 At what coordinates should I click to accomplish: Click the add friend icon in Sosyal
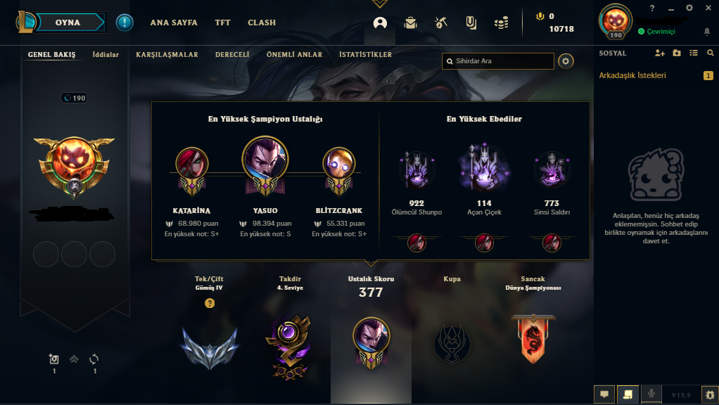click(x=659, y=53)
